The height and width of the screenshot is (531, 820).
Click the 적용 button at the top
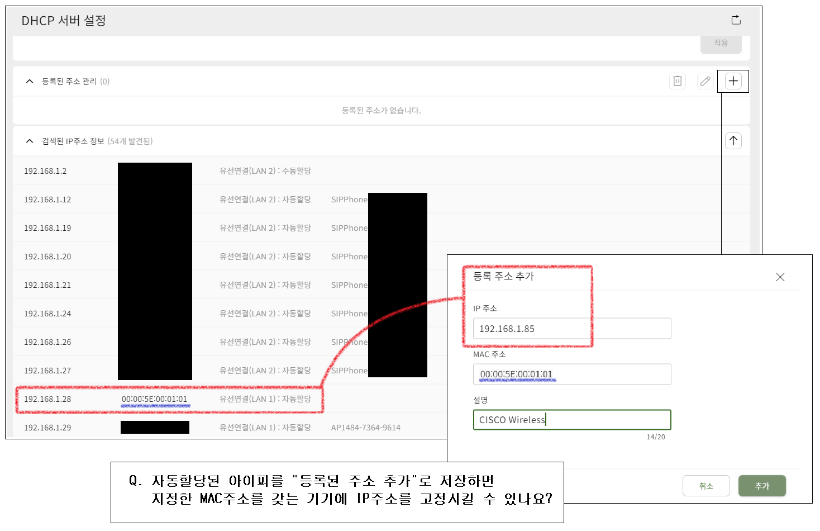pyautogui.click(x=721, y=43)
